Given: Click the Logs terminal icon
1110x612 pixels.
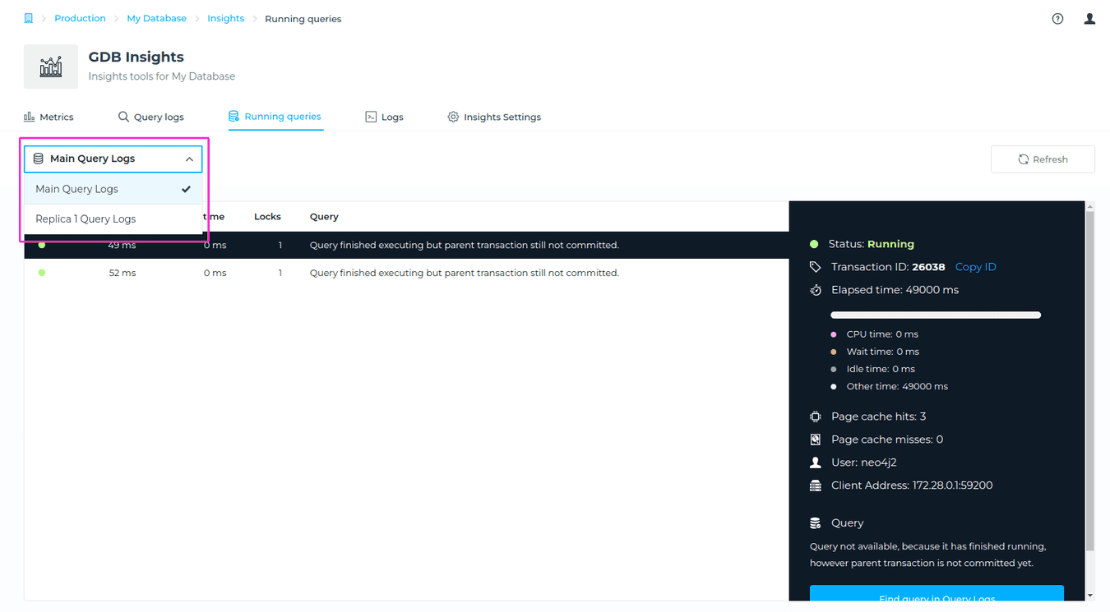Looking at the screenshot, I should (371, 117).
